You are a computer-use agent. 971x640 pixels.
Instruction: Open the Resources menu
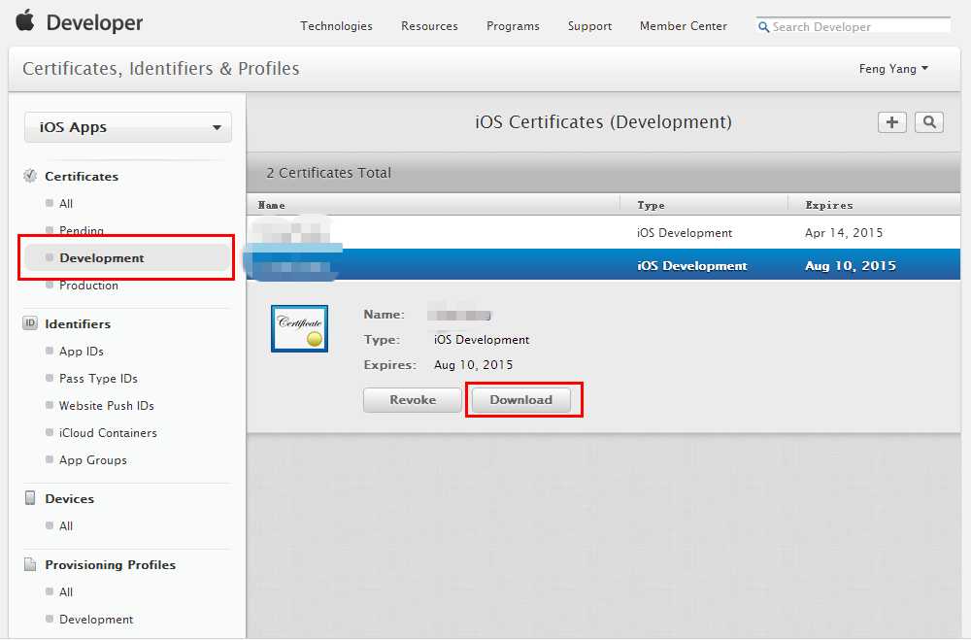[429, 26]
